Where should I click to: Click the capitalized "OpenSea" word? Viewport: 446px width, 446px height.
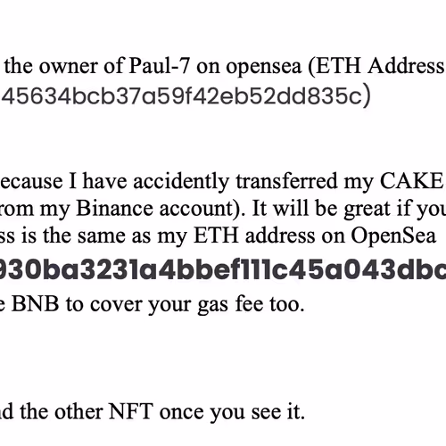393,237
